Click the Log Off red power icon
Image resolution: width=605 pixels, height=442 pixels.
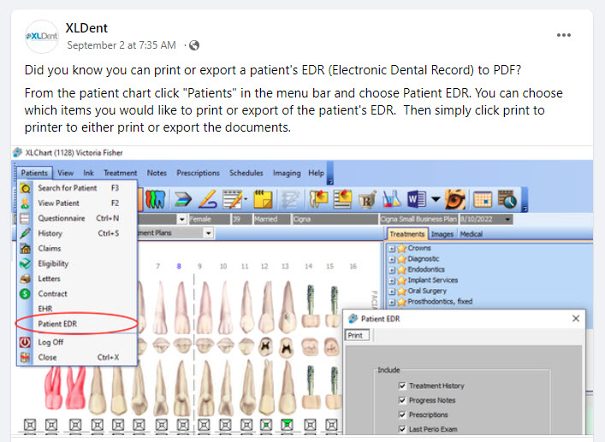click(x=25, y=342)
